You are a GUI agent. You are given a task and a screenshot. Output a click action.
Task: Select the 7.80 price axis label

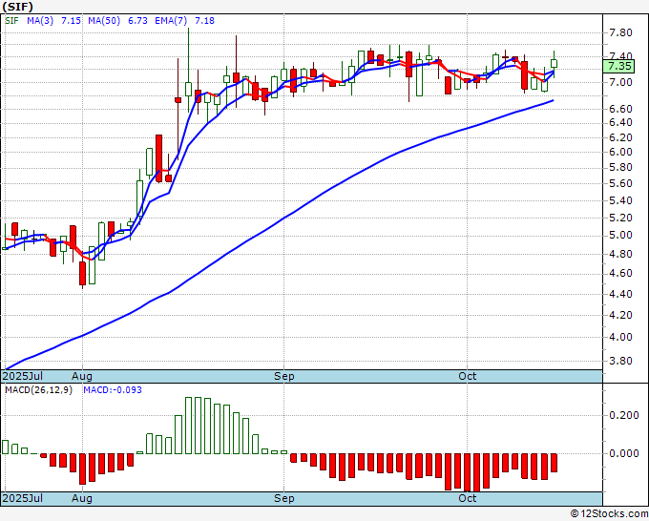click(620, 32)
